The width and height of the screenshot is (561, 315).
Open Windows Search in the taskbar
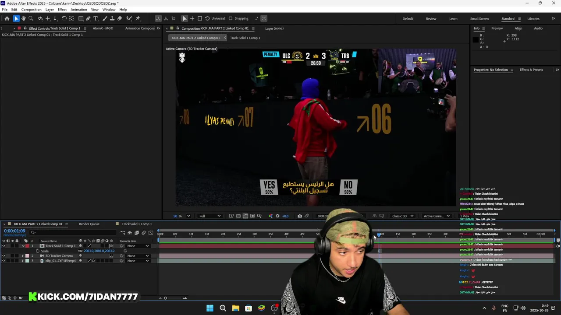click(x=223, y=308)
